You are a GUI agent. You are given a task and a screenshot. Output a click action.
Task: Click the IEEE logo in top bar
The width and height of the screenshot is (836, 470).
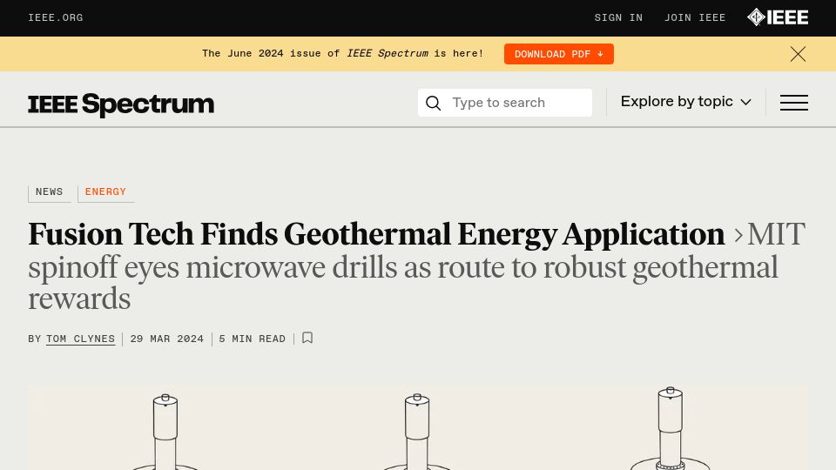tap(778, 17)
